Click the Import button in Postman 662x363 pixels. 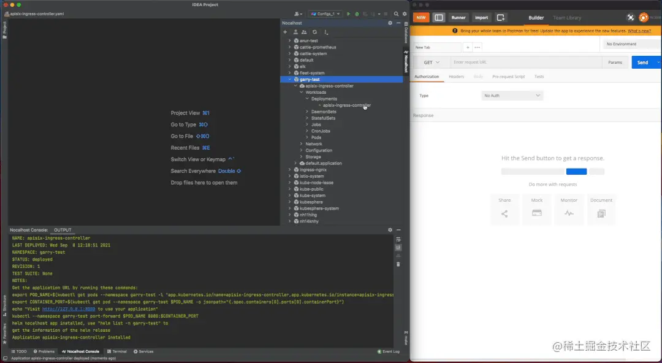[481, 17]
